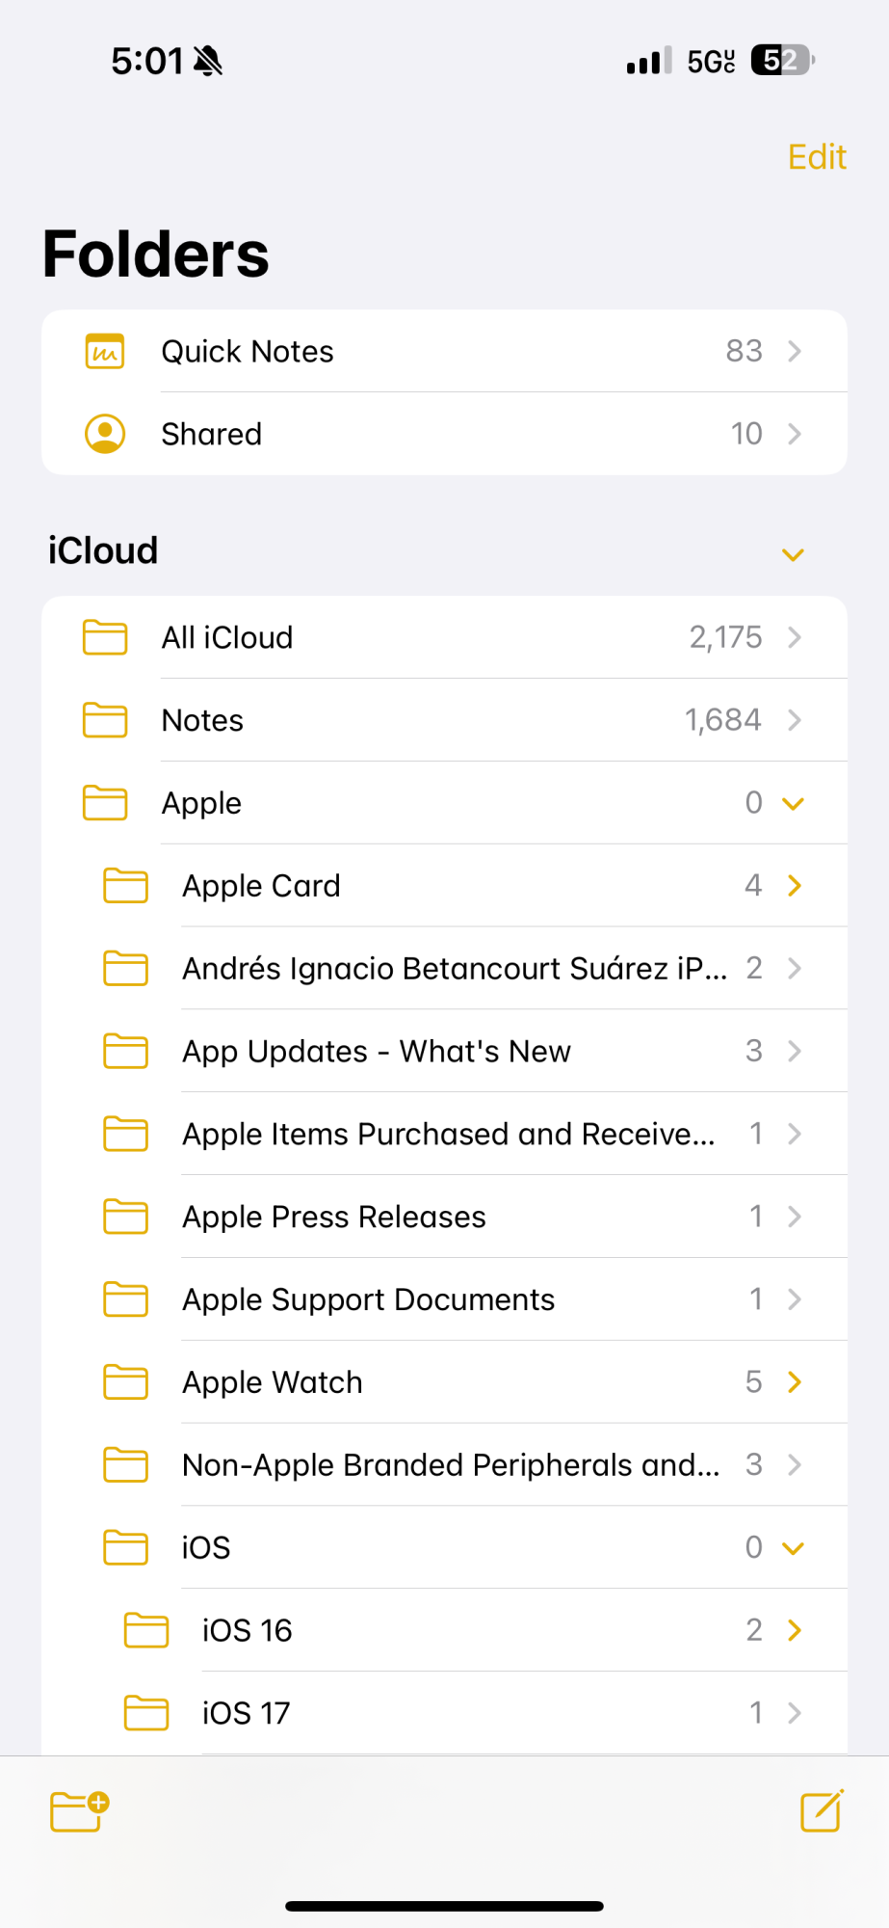Tap the Shared row disclosure chevron
Screen dimensions: 889x1928
795,434
